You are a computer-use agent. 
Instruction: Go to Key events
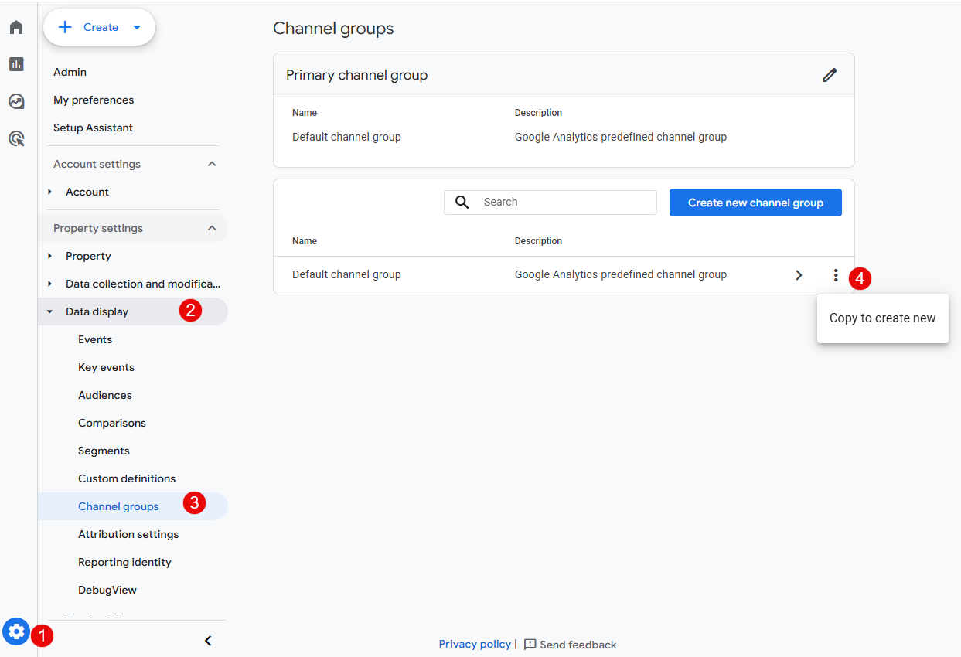click(x=106, y=367)
